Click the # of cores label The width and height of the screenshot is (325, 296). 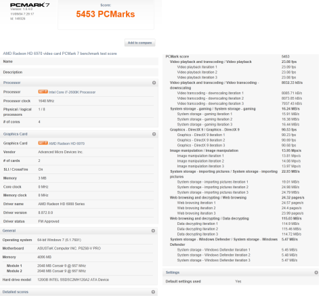pos(12,122)
